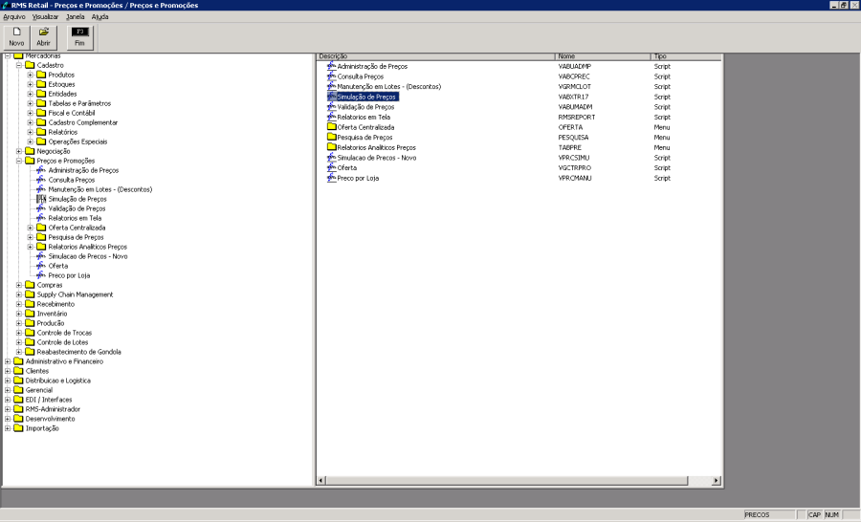Viewport: 861px width, 522px height.
Task: Open the Ajuda menu
Action: [x=99, y=17]
